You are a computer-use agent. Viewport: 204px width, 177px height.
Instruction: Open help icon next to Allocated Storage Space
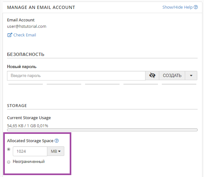[x=57, y=141]
